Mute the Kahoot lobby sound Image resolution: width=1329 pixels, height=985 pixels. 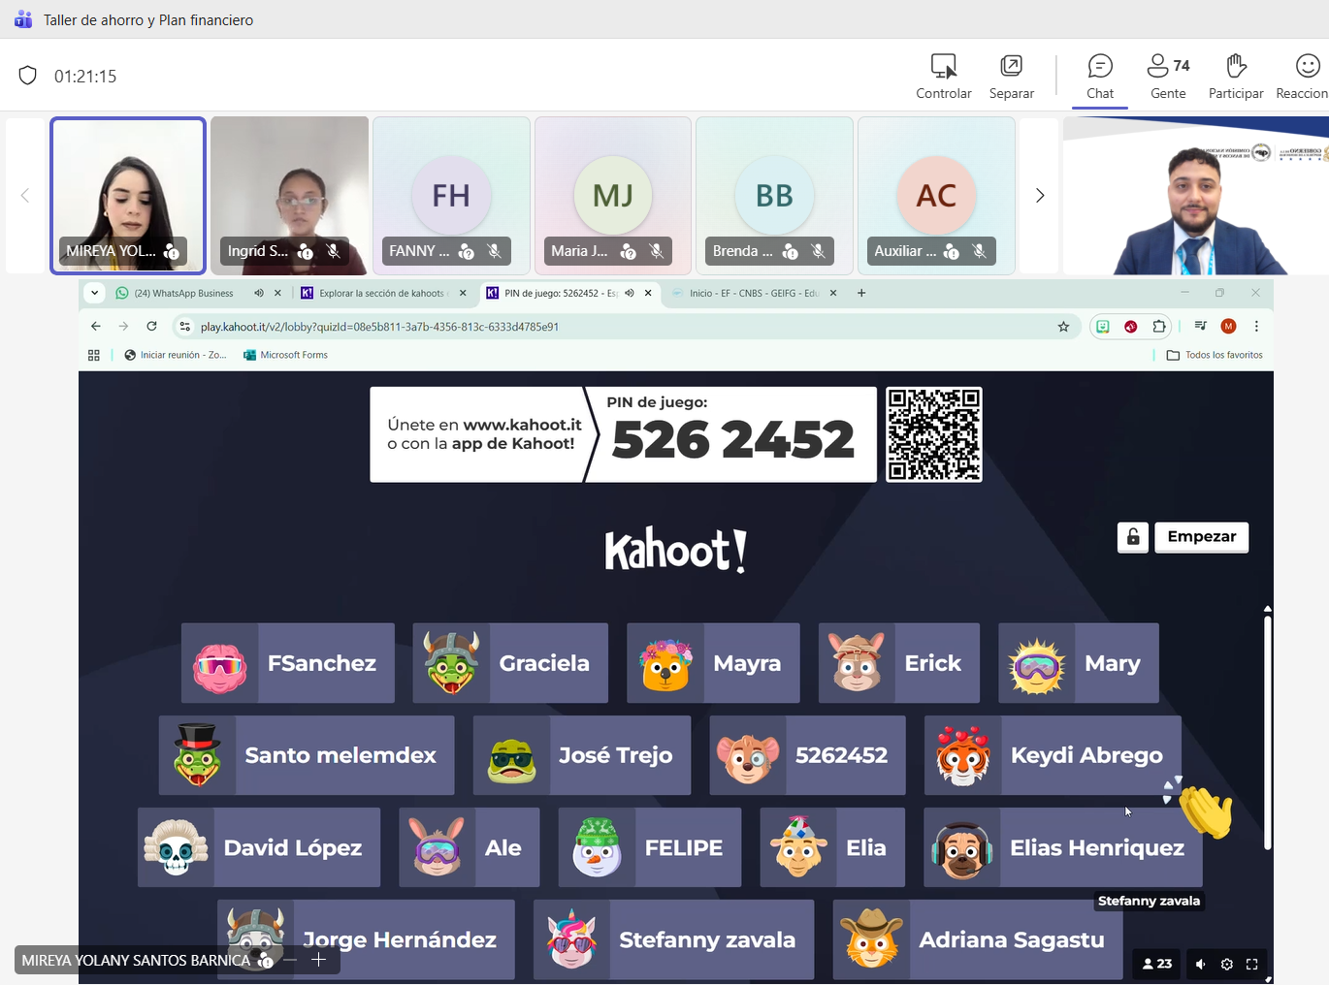click(x=1201, y=964)
